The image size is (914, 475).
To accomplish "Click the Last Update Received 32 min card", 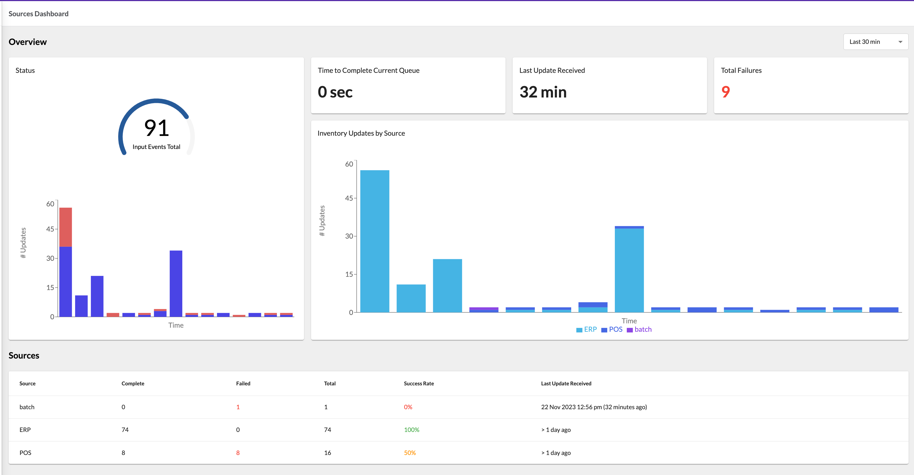I will 609,85.
